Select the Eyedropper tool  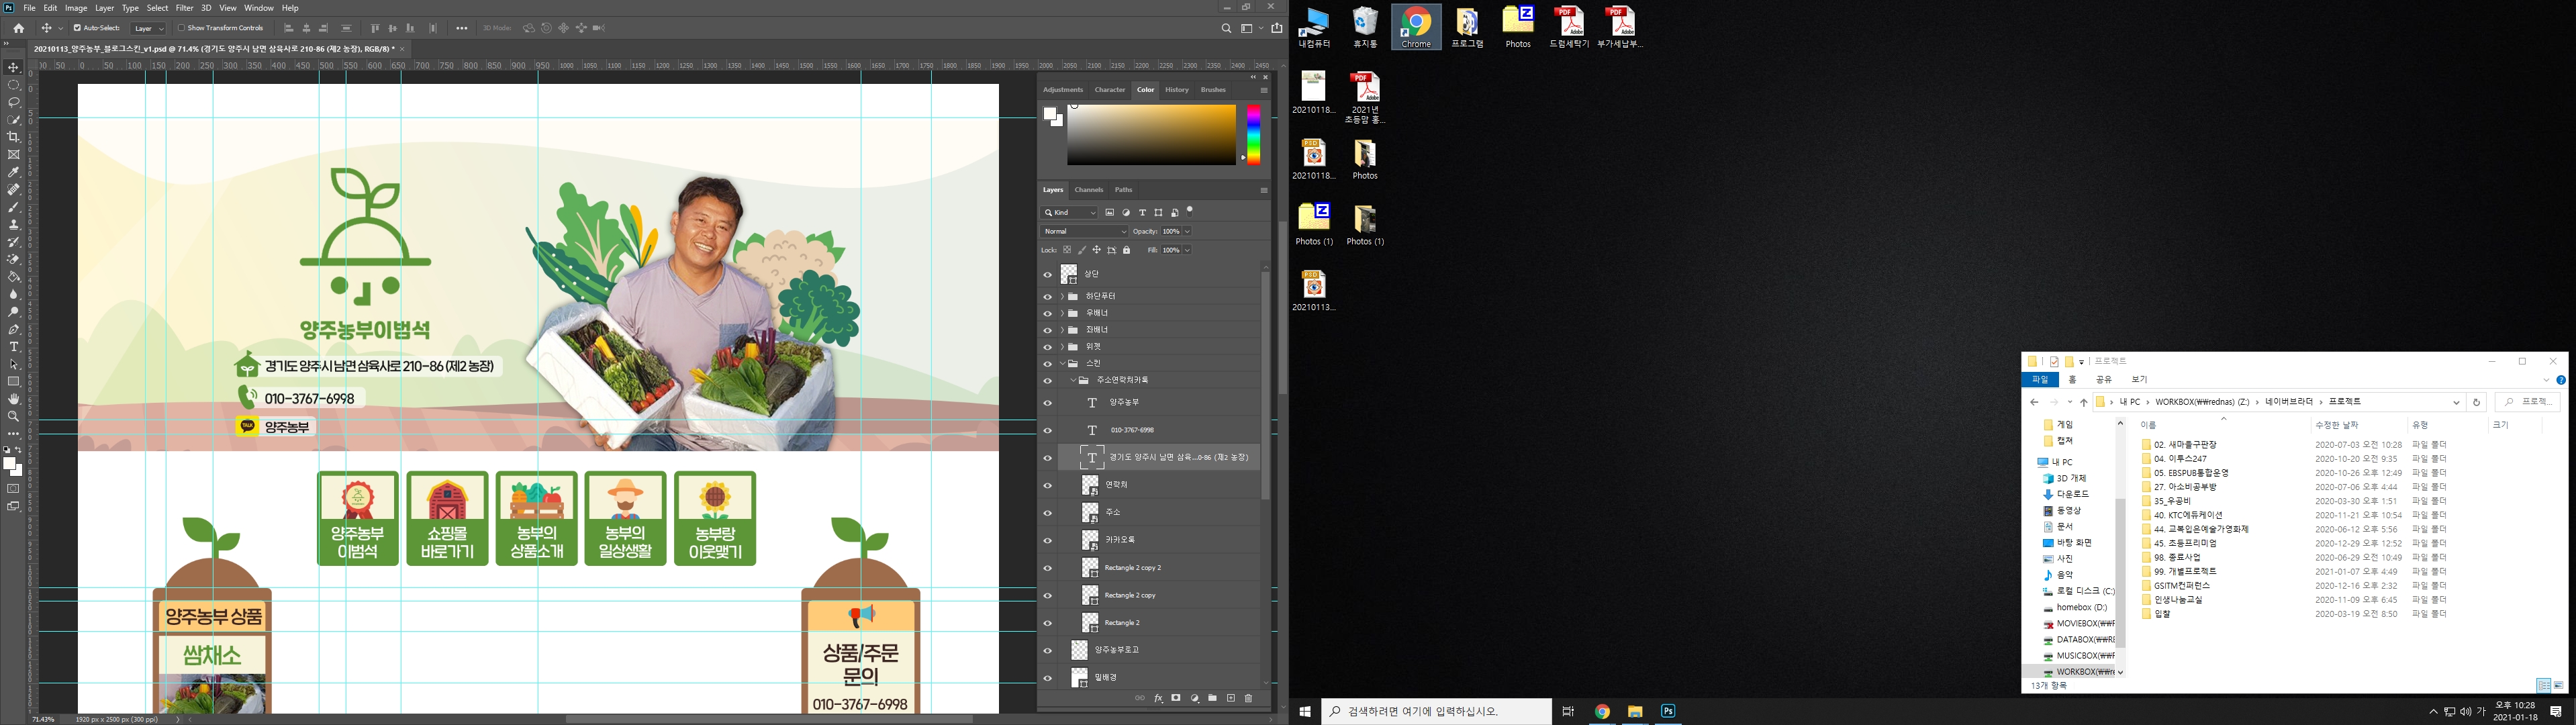(14, 172)
